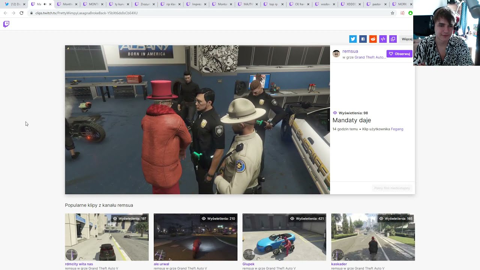Close the '(12) Dc' Twitter tab
480x270 pixels.
[24, 4]
